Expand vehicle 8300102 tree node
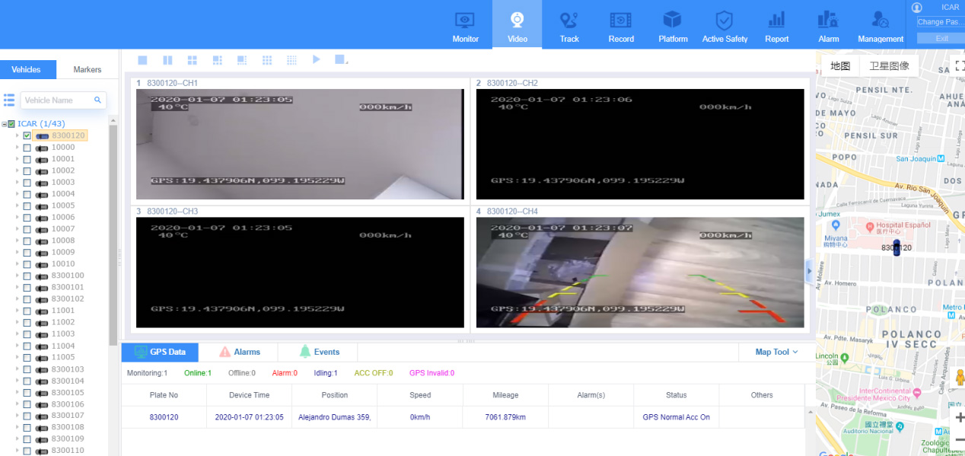The image size is (965, 456). tap(17, 299)
